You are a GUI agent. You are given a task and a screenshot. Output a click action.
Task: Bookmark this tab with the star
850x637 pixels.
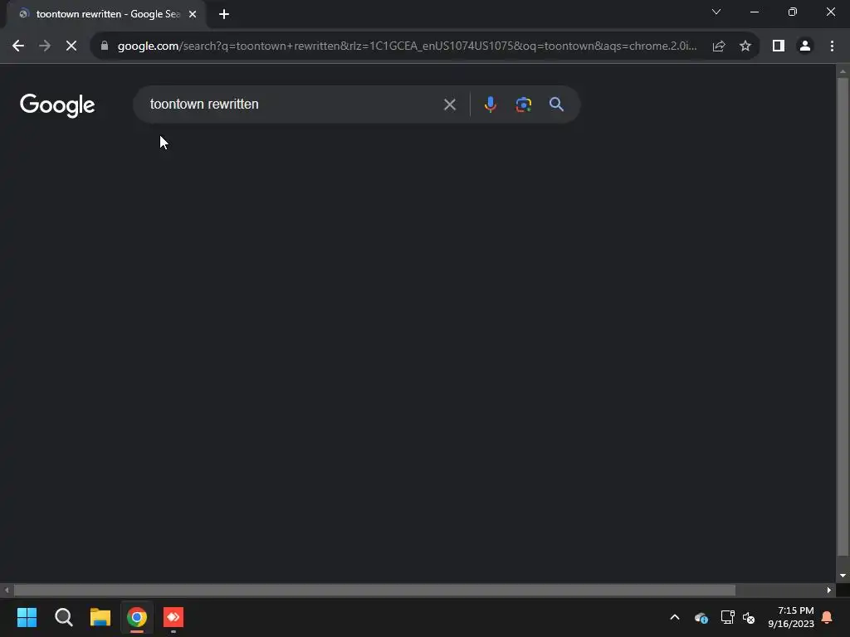[x=745, y=46]
